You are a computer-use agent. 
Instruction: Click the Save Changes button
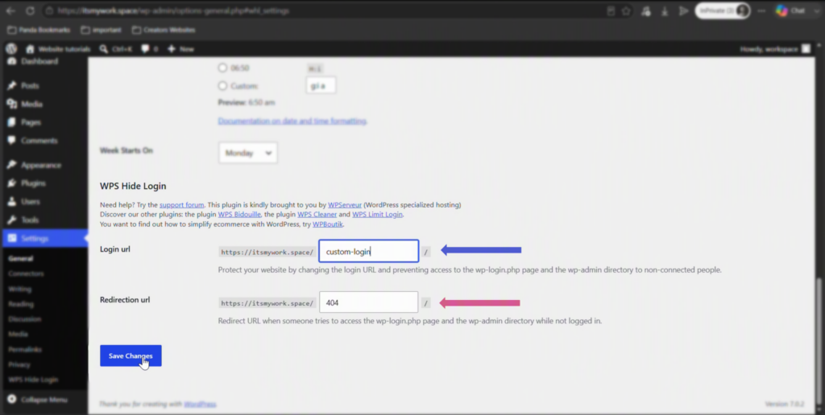coord(131,355)
